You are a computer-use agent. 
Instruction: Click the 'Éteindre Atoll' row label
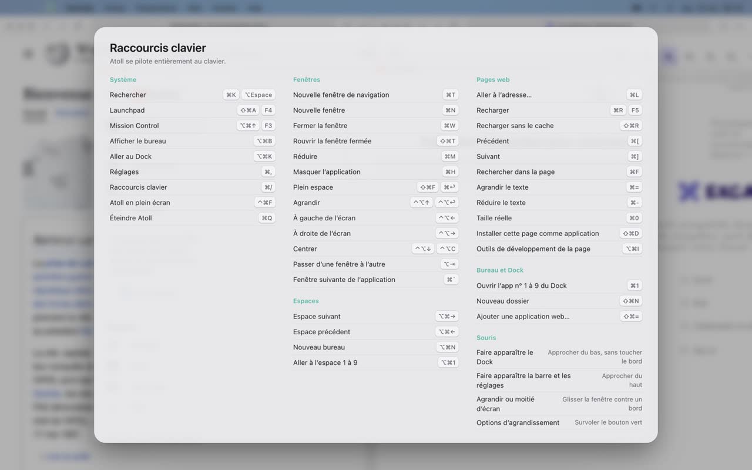click(130, 218)
